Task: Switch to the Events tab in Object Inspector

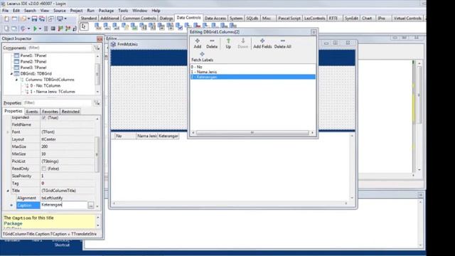Action: [32, 112]
